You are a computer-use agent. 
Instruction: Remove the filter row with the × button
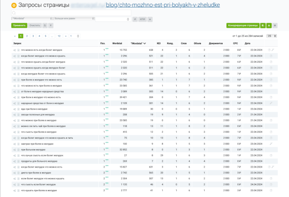tap(150, 18)
